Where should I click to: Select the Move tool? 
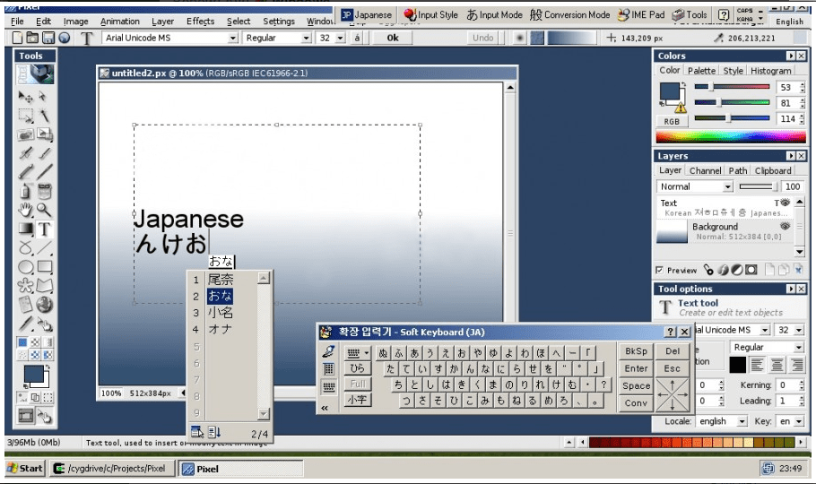[x=25, y=96]
